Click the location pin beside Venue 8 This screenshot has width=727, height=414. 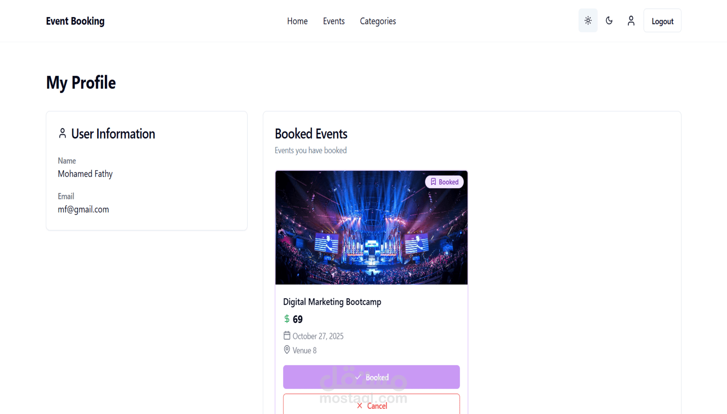tap(287, 350)
